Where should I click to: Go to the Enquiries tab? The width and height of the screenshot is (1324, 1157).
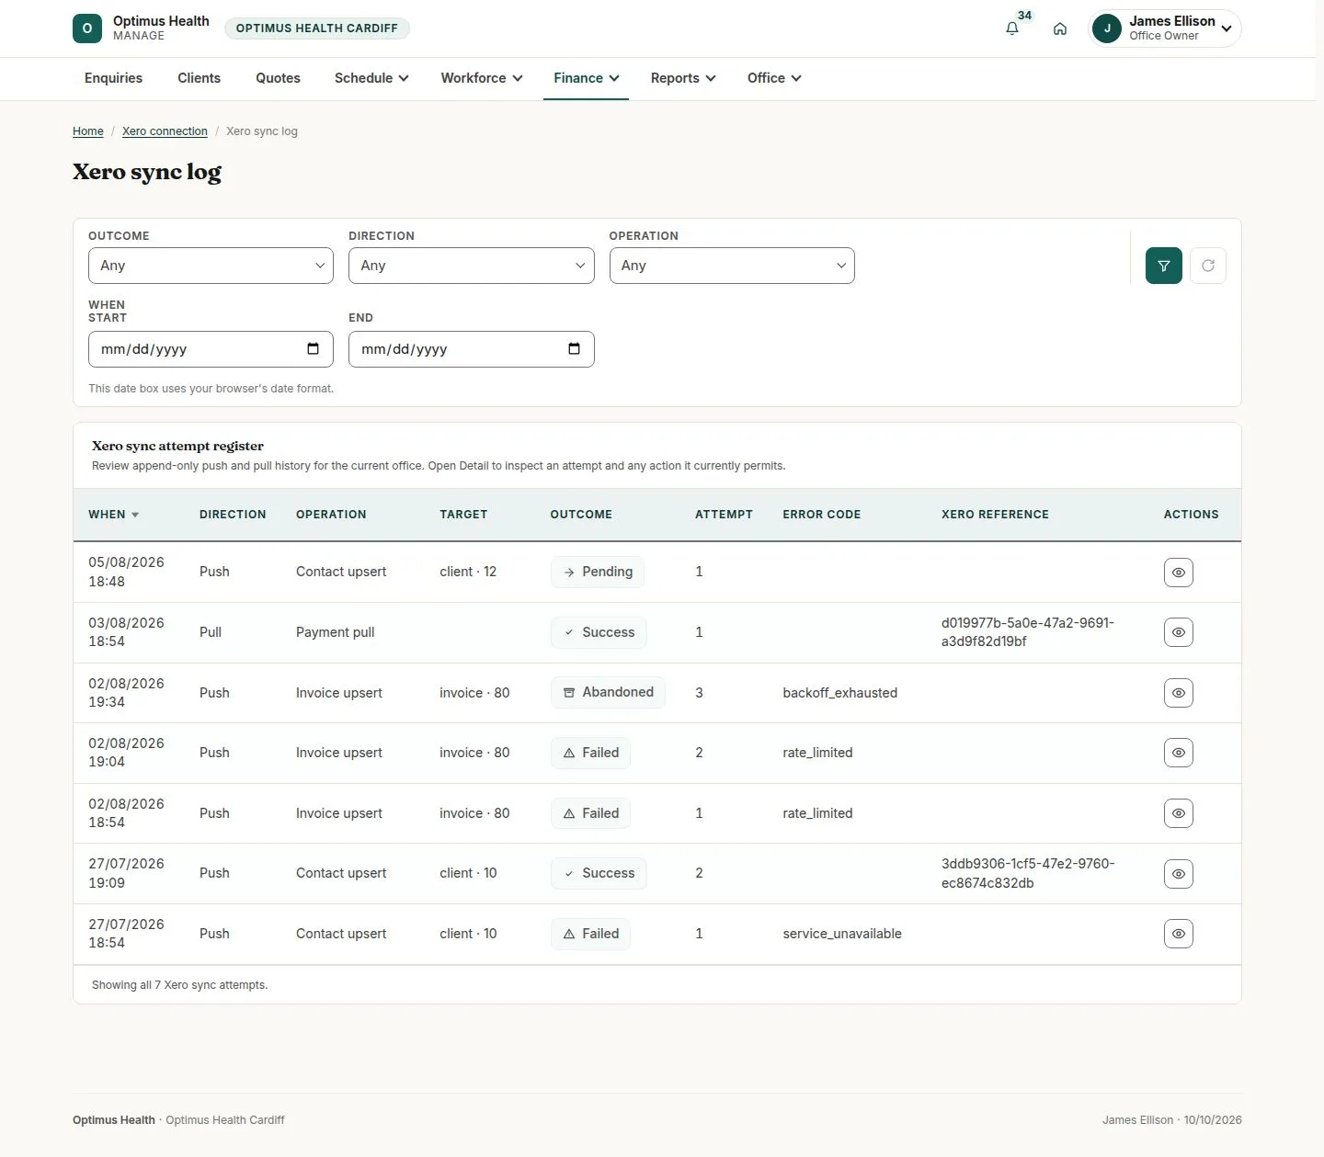click(113, 78)
